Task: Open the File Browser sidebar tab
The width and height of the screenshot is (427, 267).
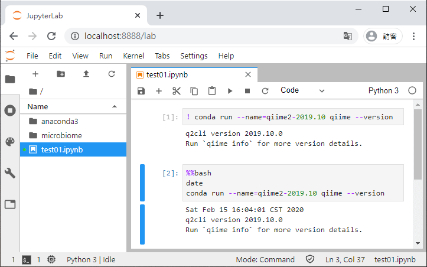Action: [x=10, y=79]
